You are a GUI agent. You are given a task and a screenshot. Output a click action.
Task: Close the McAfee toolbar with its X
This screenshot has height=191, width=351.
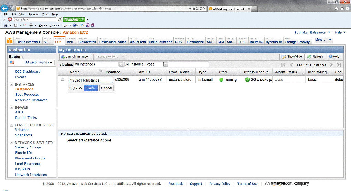(x=4, y=19)
